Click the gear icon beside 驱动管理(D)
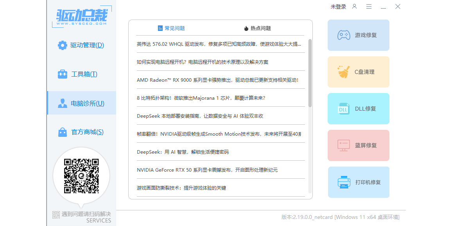Image resolution: width=452 pixels, height=226 pixels. click(x=63, y=45)
